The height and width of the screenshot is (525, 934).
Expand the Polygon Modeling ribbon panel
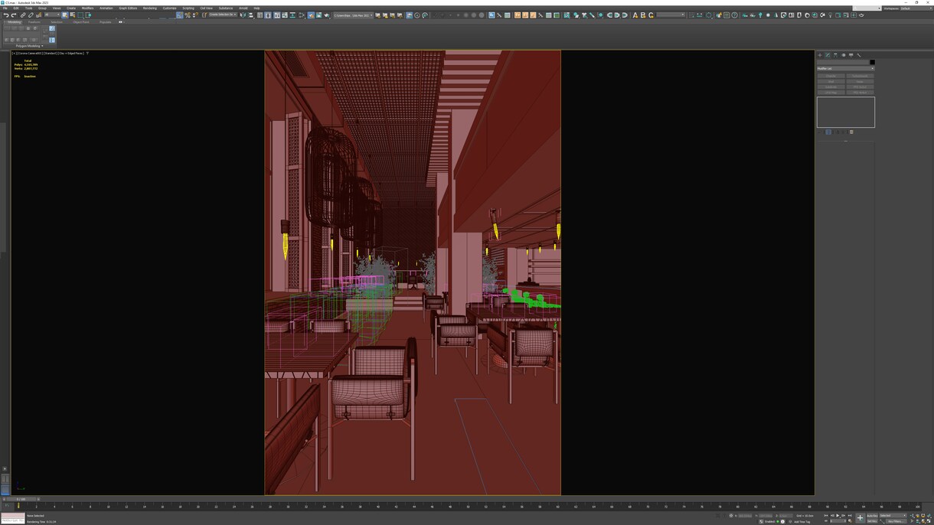coord(29,46)
